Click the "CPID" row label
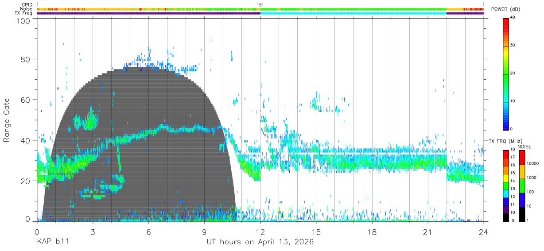544x251 pixels. (27, 5)
